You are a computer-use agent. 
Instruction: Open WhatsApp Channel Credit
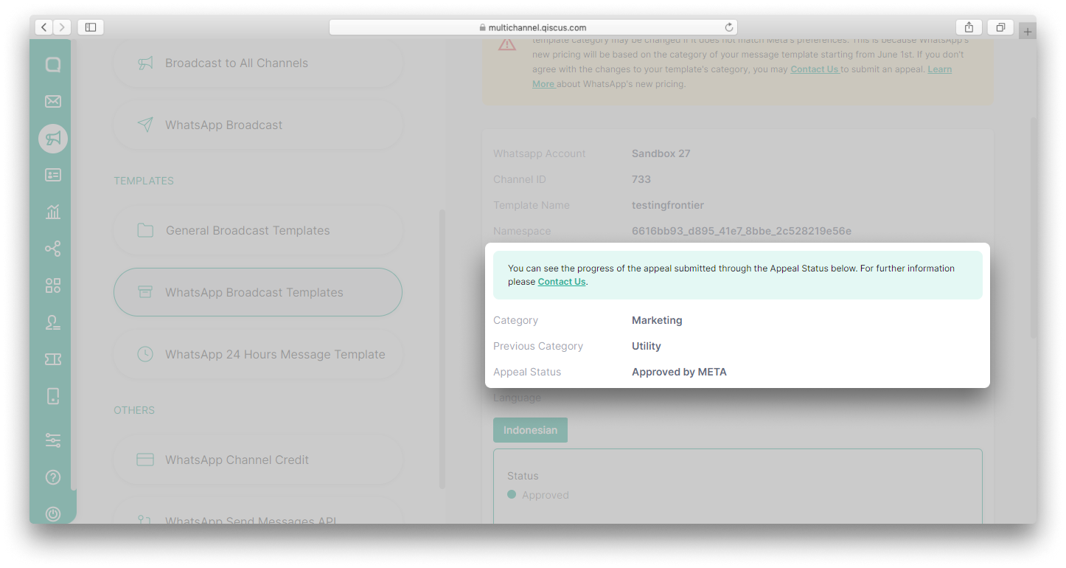click(258, 460)
